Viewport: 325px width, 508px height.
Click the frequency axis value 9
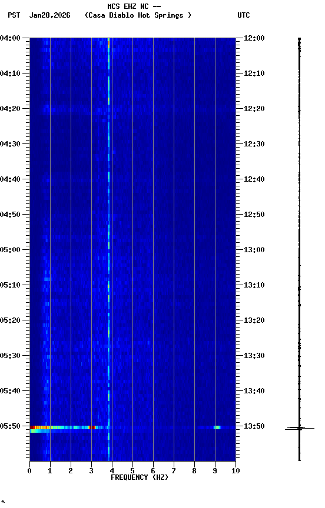tap(215, 471)
